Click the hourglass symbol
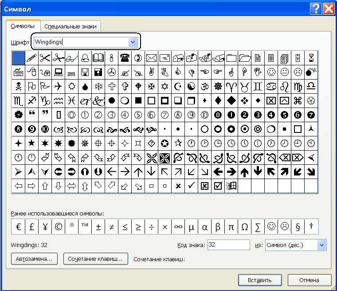337x291 pixels. pyautogui.click(x=311, y=58)
